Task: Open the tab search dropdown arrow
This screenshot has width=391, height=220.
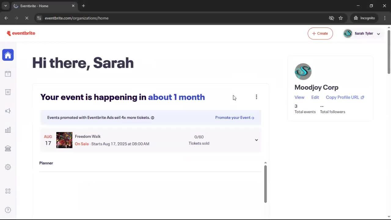Action: [5, 6]
